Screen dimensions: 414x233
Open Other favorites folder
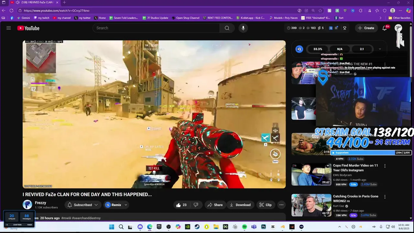[399, 18]
